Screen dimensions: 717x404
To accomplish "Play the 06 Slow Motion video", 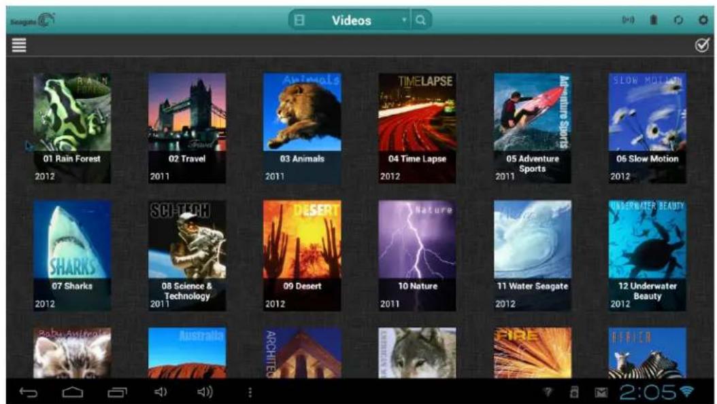I will pyautogui.click(x=647, y=128).
